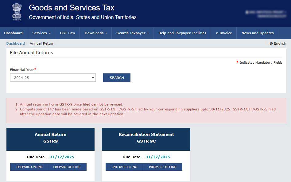The width and height of the screenshot is (291, 182).
Task: Open News and Updates in navbar
Action: click(x=258, y=33)
